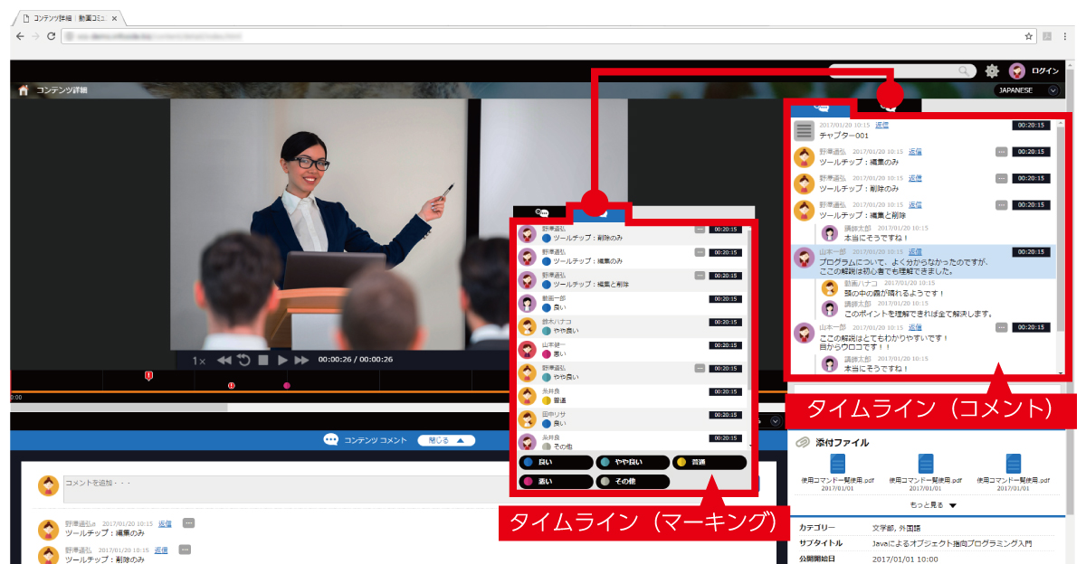The height and width of the screenshot is (564, 1086).
Task: Click 返信 on the プログラムについて comment
Action: click(x=915, y=251)
